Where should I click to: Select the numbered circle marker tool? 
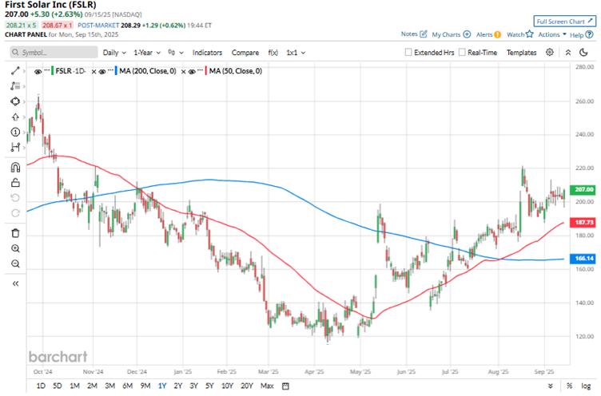pos(15,132)
